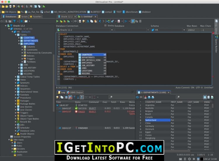Select EMP_DETAILS_VIEW in autocomplete list
219x161 pixels.
pos(91,60)
